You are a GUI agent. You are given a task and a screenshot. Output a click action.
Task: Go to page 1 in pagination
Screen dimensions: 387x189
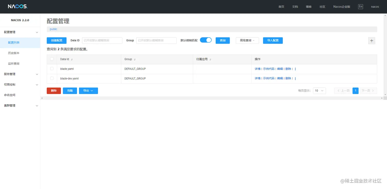(356, 91)
